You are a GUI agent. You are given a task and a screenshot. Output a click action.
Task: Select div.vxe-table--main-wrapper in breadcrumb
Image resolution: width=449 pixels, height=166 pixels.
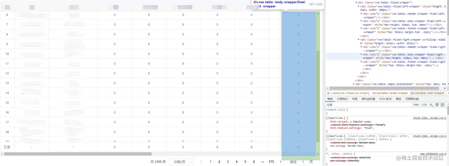coord(427,93)
